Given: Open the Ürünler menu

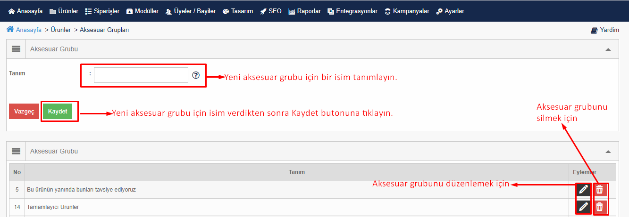Looking at the screenshot, I should click(64, 11).
